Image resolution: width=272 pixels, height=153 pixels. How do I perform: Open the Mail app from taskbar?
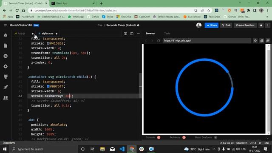pos(112,149)
